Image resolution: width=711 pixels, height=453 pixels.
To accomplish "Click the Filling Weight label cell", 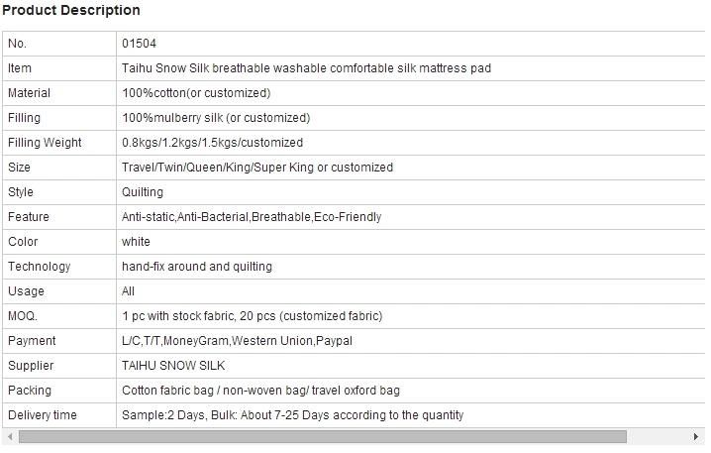I will tap(59, 143).
